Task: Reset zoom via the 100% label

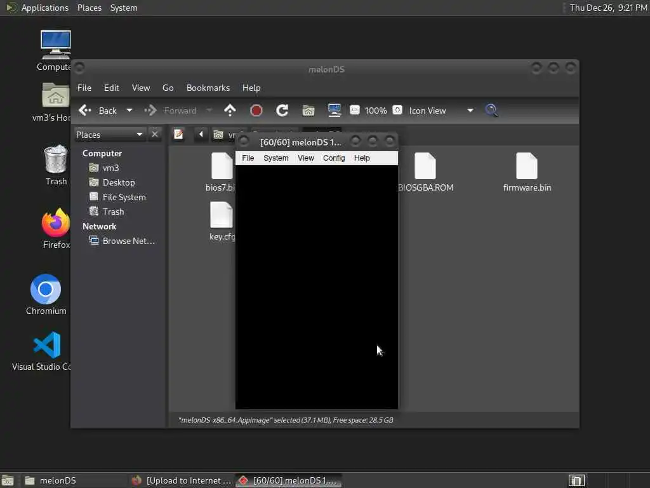Action: (x=376, y=111)
